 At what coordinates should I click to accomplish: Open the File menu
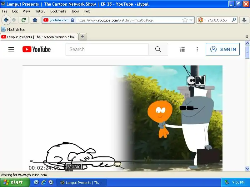(5, 11)
